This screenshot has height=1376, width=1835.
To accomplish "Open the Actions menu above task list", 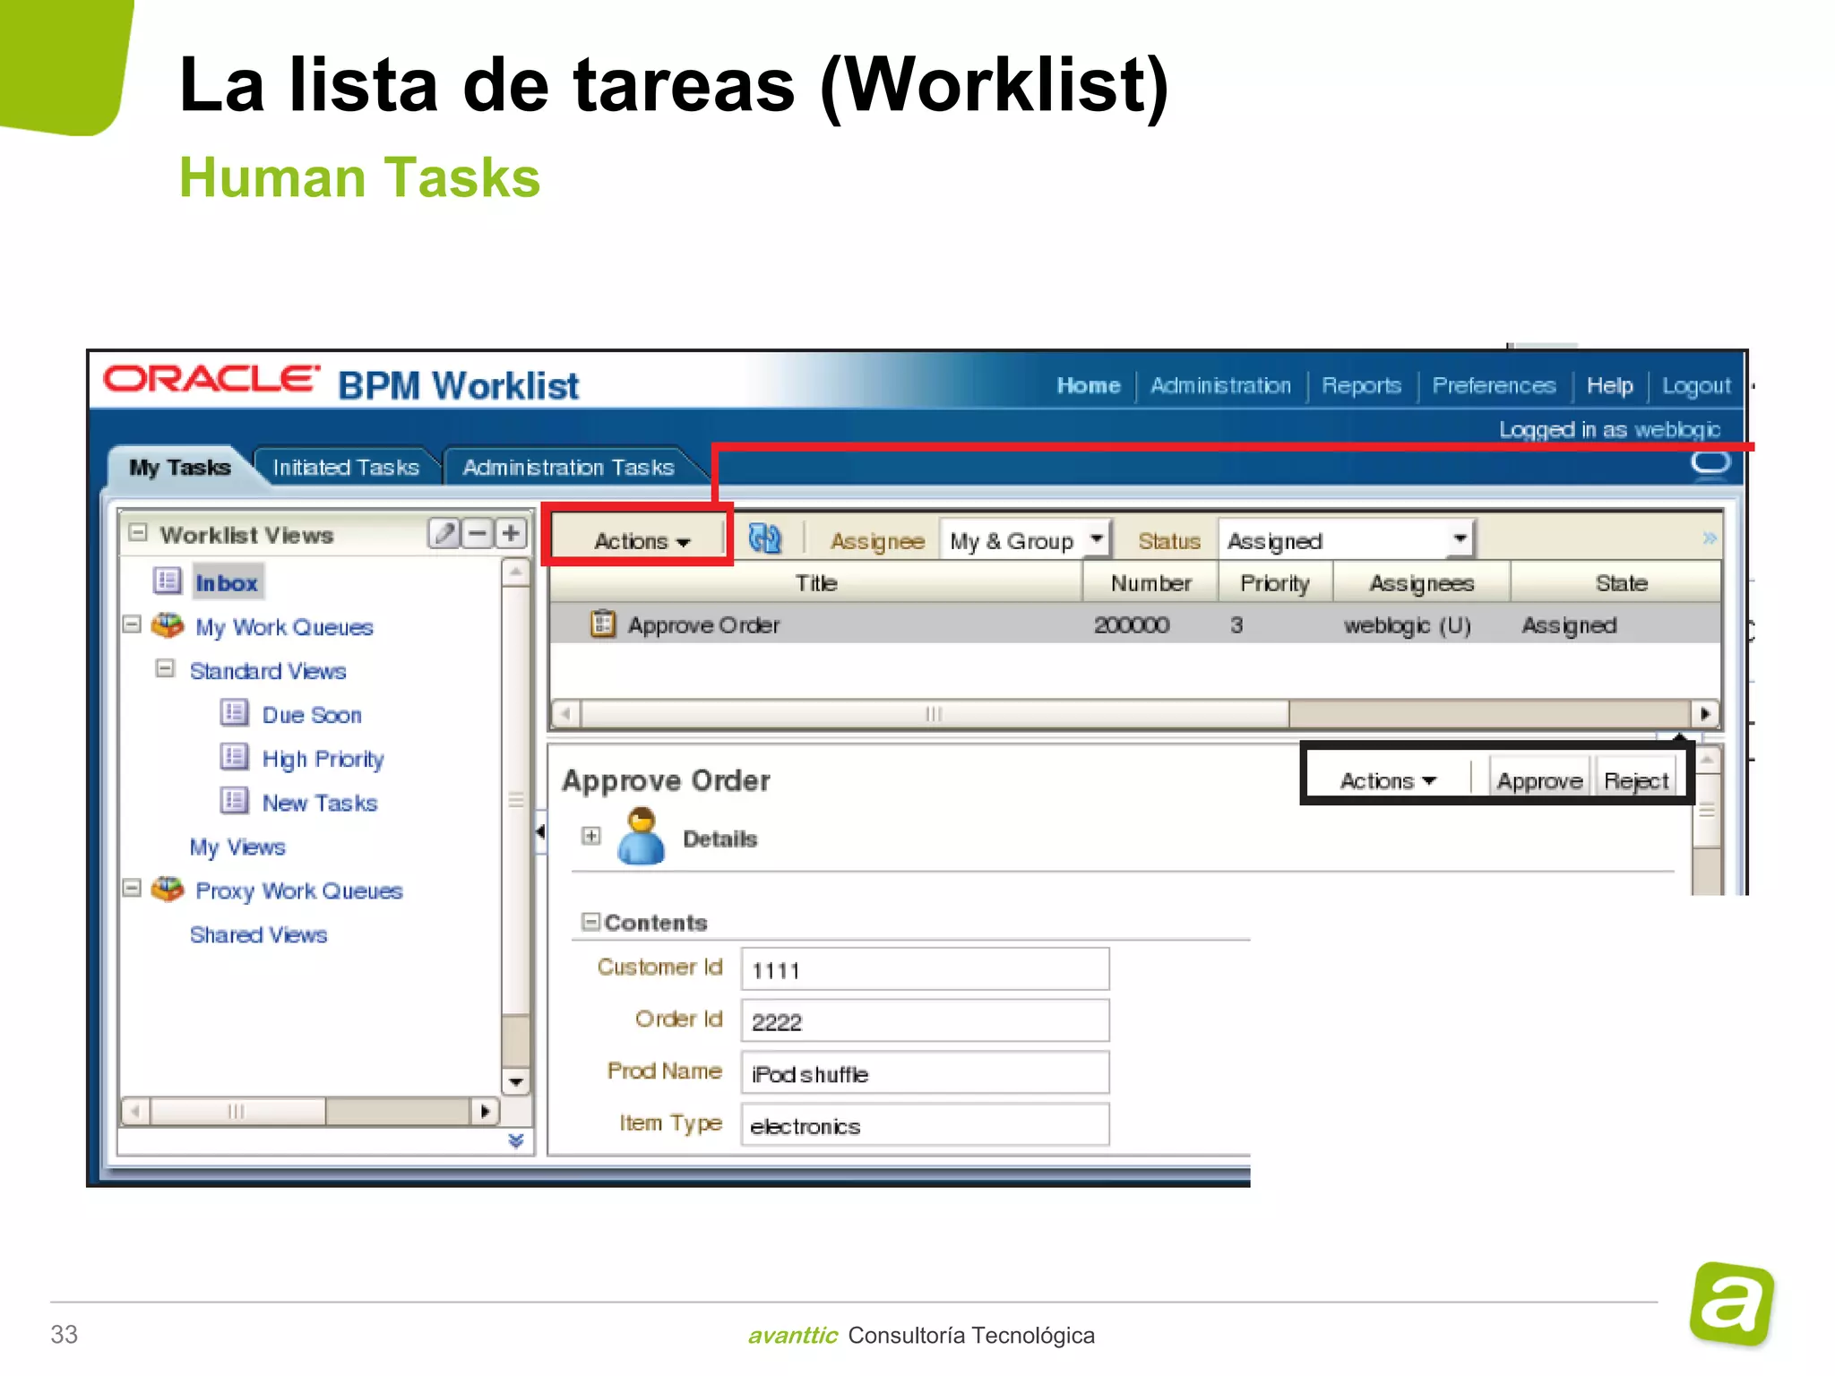I will click(642, 541).
